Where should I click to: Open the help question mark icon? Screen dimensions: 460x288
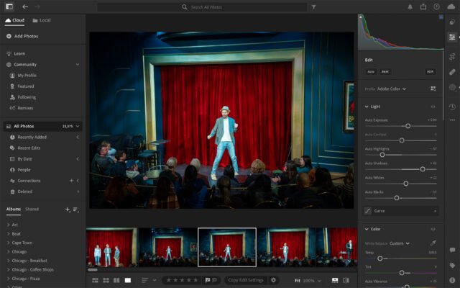436,6
